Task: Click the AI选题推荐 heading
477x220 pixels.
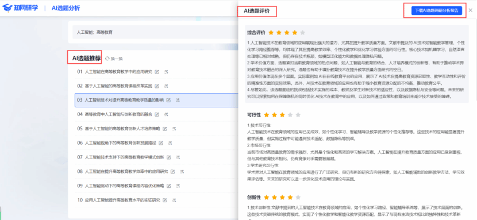Action: click(86, 59)
